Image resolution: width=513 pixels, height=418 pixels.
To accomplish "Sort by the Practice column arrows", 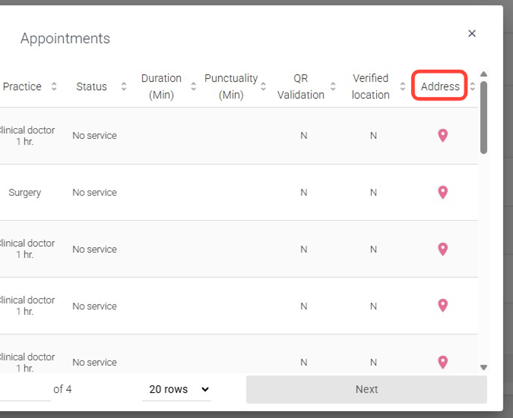I will point(54,87).
